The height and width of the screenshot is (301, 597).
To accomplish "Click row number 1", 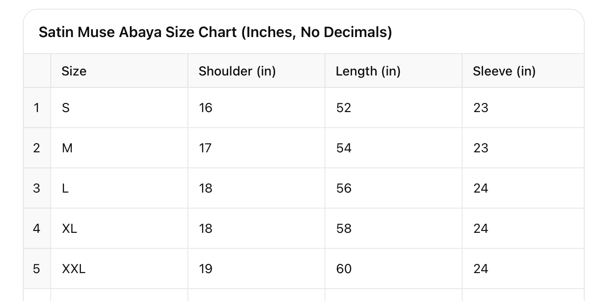I will tap(37, 108).
